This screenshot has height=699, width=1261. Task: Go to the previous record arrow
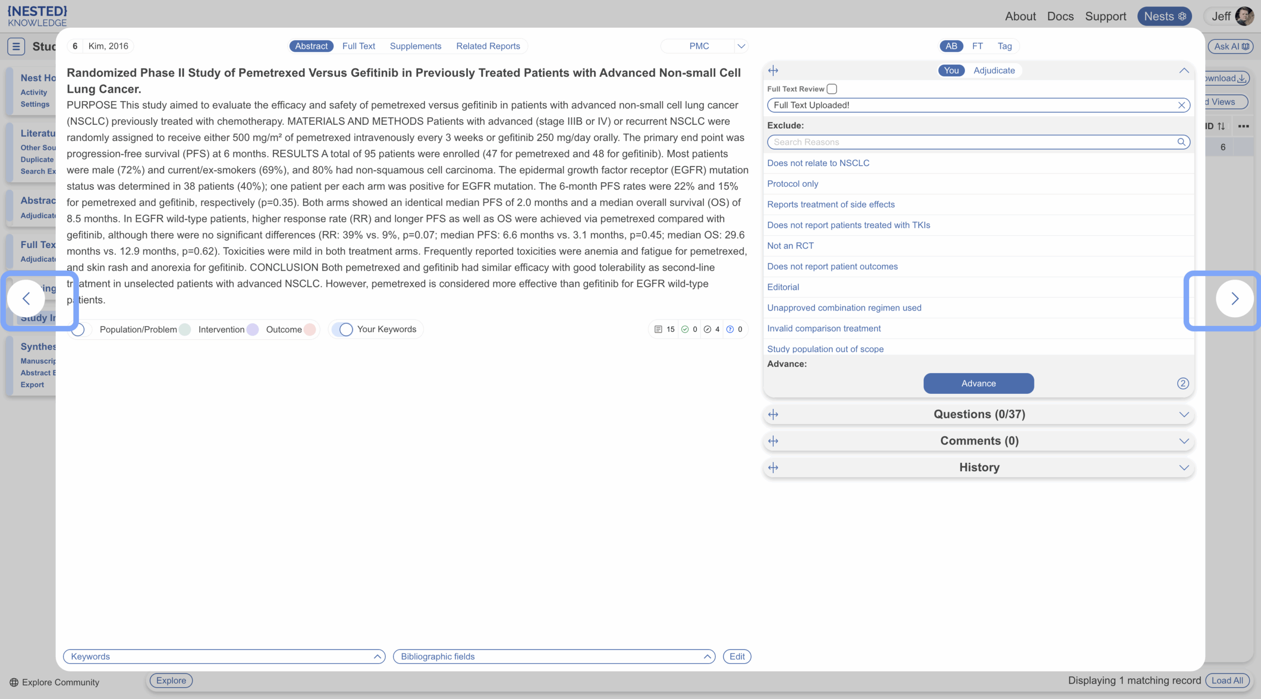(x=27, y=299)
